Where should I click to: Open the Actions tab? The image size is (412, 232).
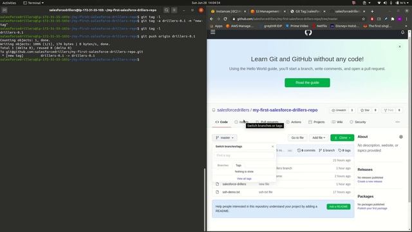coord(294,122)
